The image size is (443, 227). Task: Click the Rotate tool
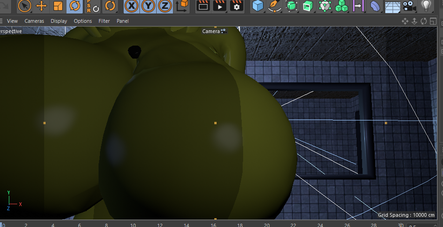click(75, 6)
